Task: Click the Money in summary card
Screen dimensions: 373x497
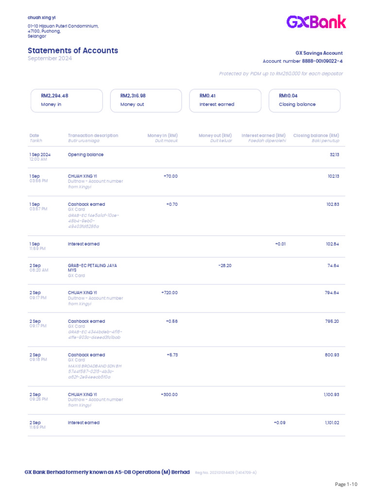Action: point(67,100)
